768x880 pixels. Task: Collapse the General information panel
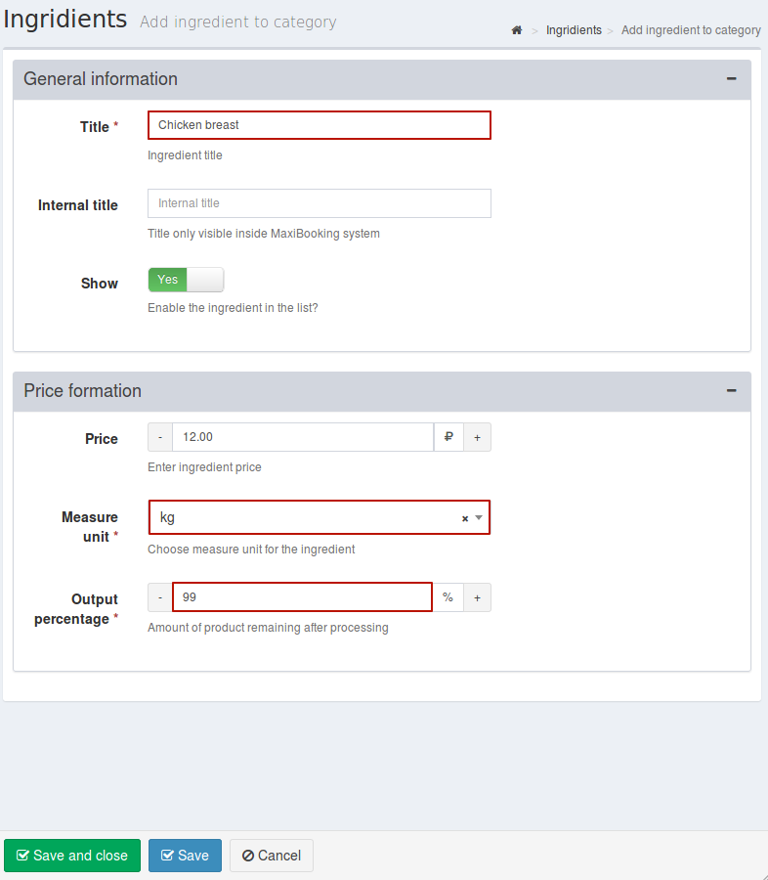coord(731,79)
